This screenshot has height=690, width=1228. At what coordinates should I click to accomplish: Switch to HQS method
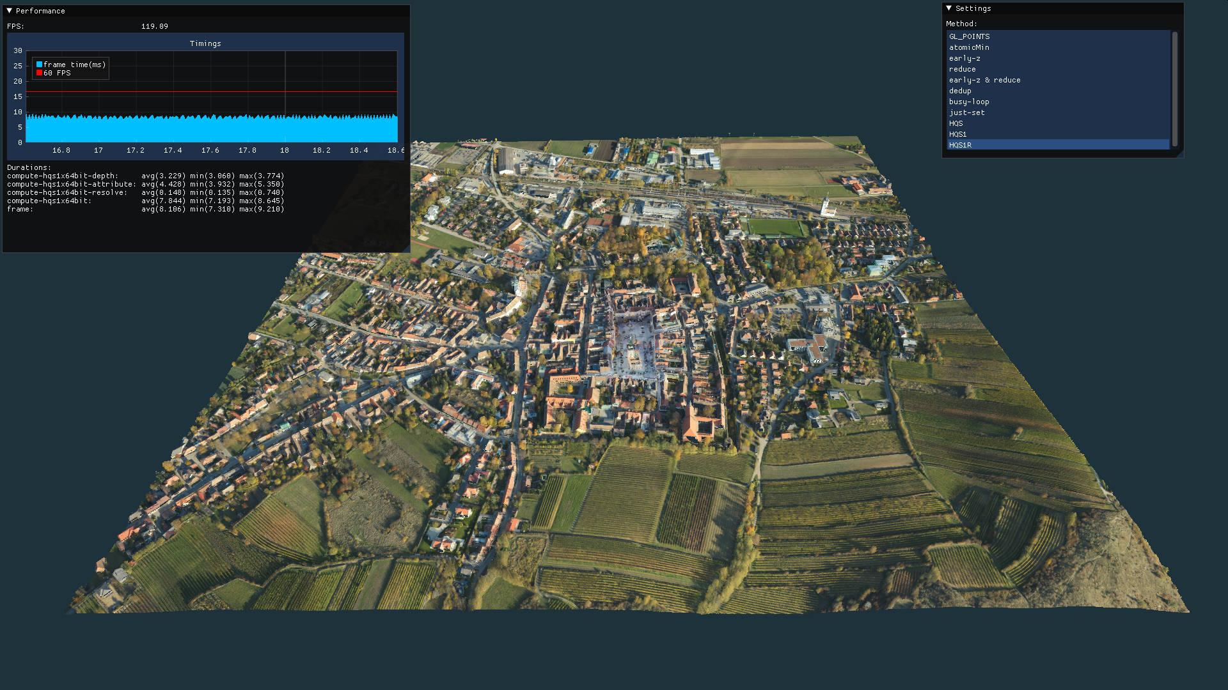[x=956, y=123]
